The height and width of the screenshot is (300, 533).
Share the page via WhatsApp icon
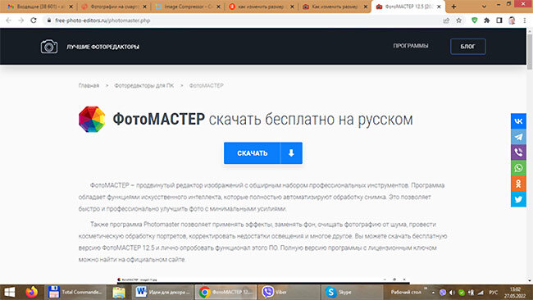click(518, 168)
